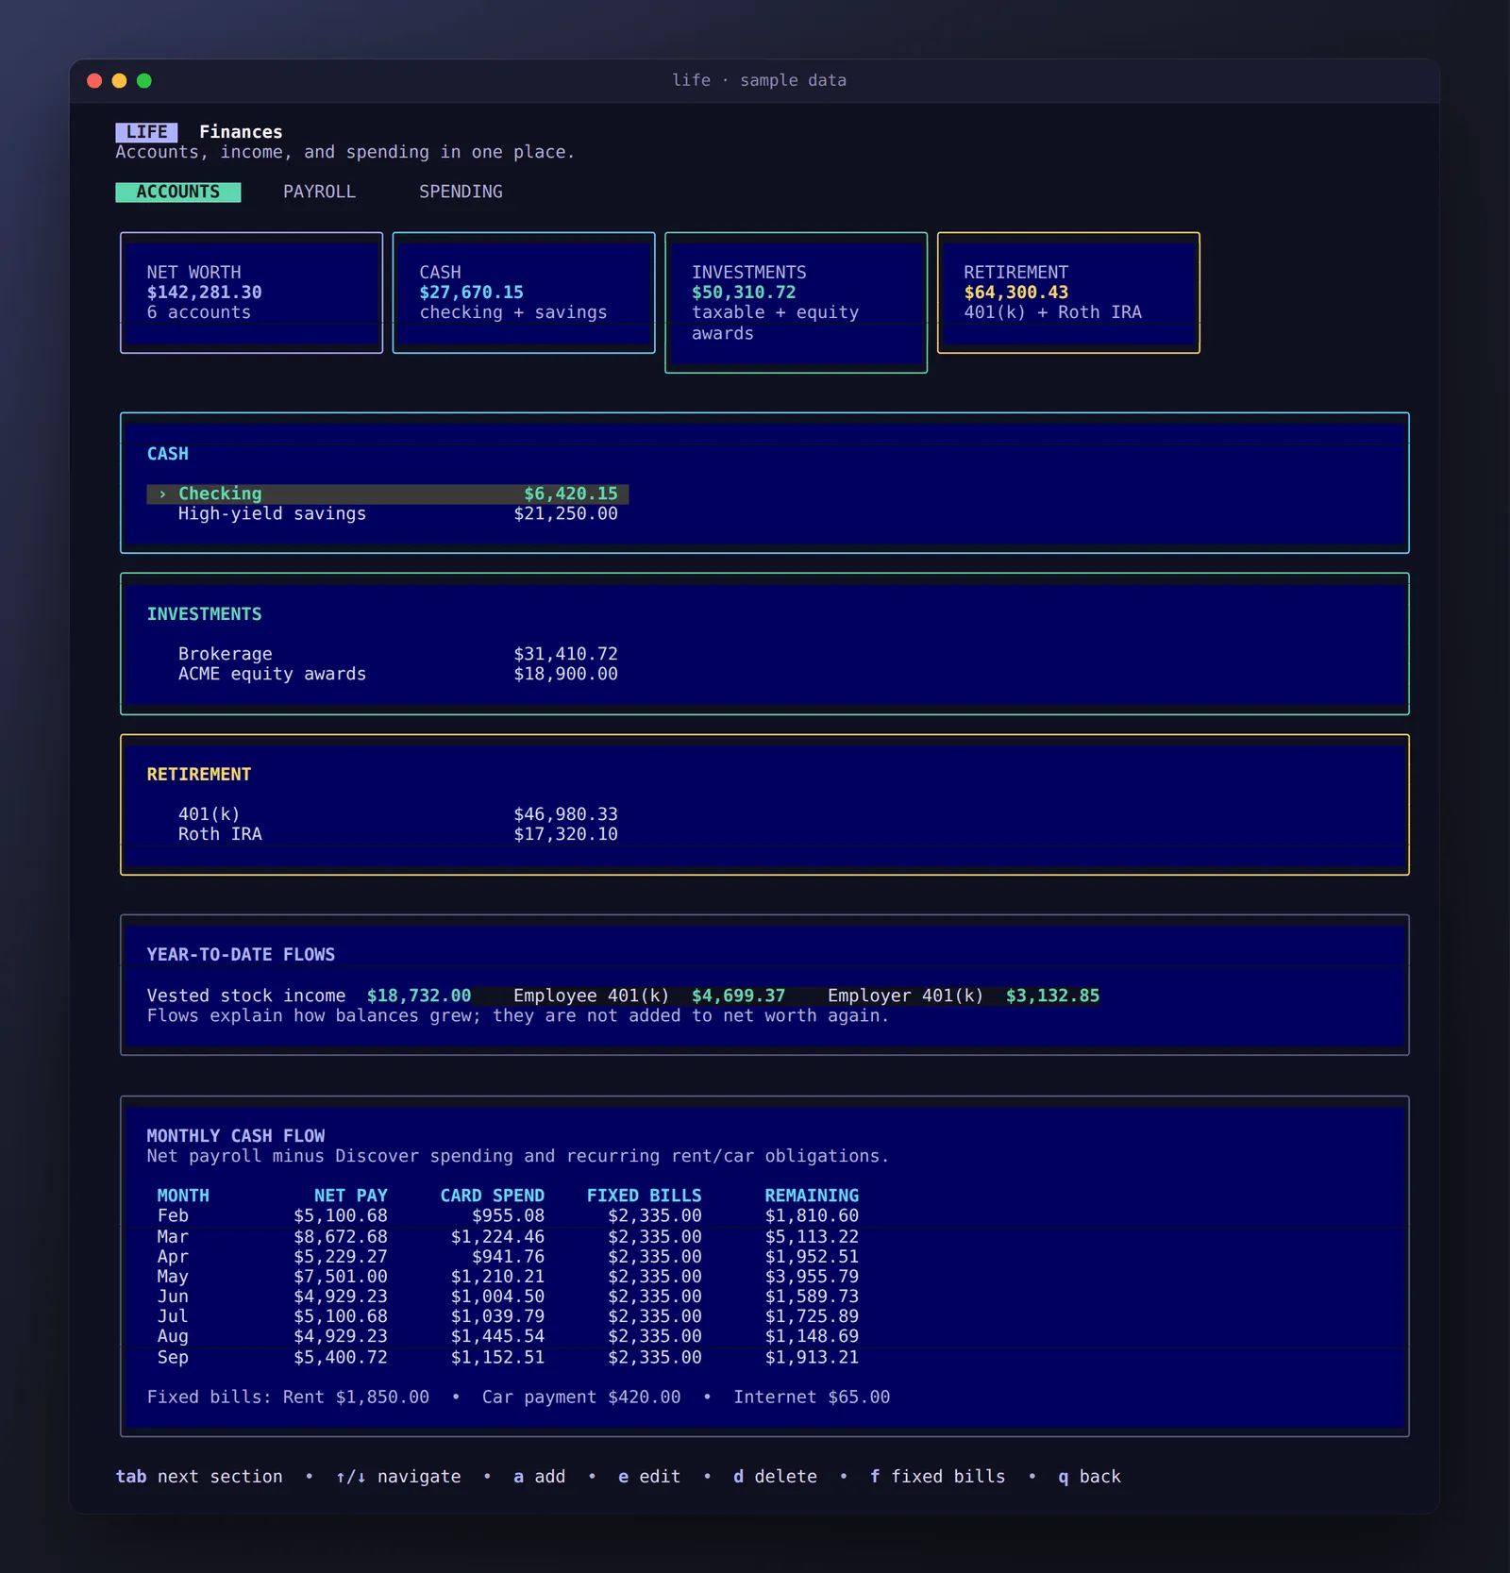Screen dimensions: 1510x1573
Task: Click the window title life · sample data
Action: tap(759, 80)
